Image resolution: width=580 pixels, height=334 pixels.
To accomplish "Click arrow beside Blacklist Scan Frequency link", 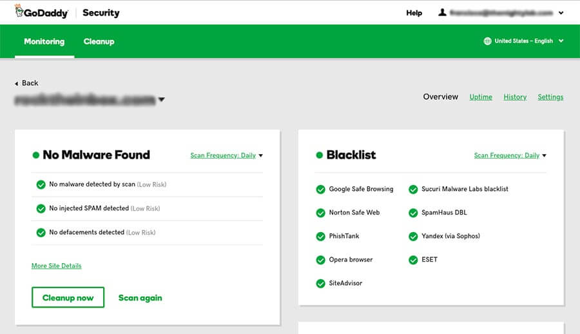I will coord(544,156).
